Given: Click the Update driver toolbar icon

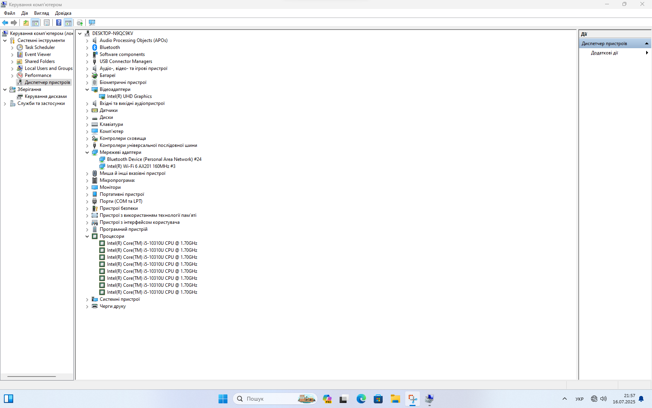Looking at the screenshot, I should (80, 23).
